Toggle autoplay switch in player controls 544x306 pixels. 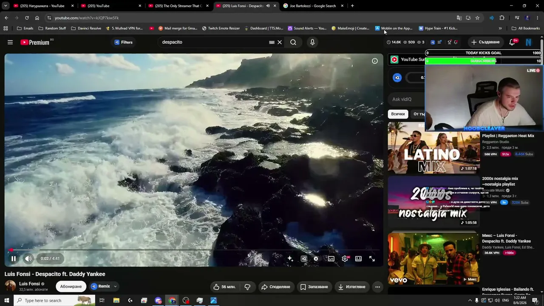316,258
